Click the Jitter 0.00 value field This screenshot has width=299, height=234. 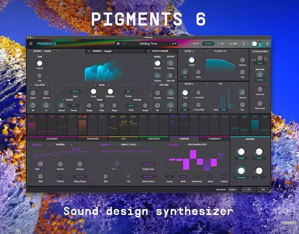(x=224, y=110)
